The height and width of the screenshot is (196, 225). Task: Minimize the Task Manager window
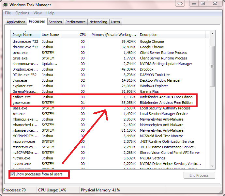pos(194,4)
